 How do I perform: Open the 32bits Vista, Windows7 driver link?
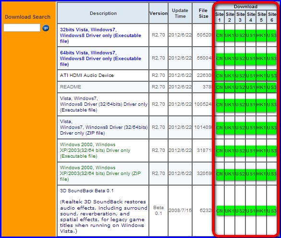tap(100, 35)
